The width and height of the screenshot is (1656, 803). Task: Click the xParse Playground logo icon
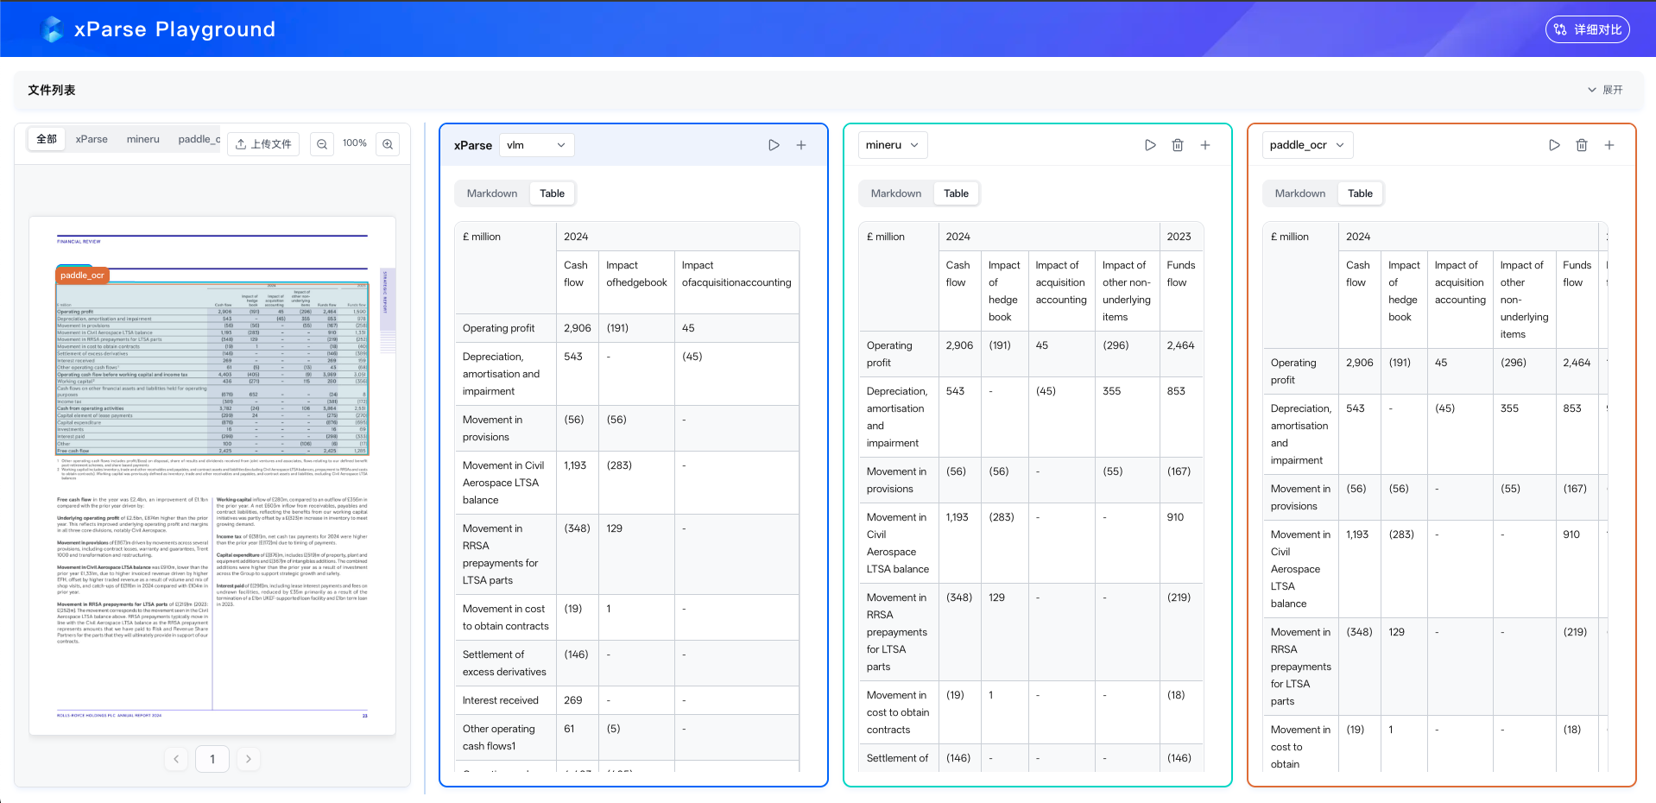pyautogui.click(x=53, y=29)
